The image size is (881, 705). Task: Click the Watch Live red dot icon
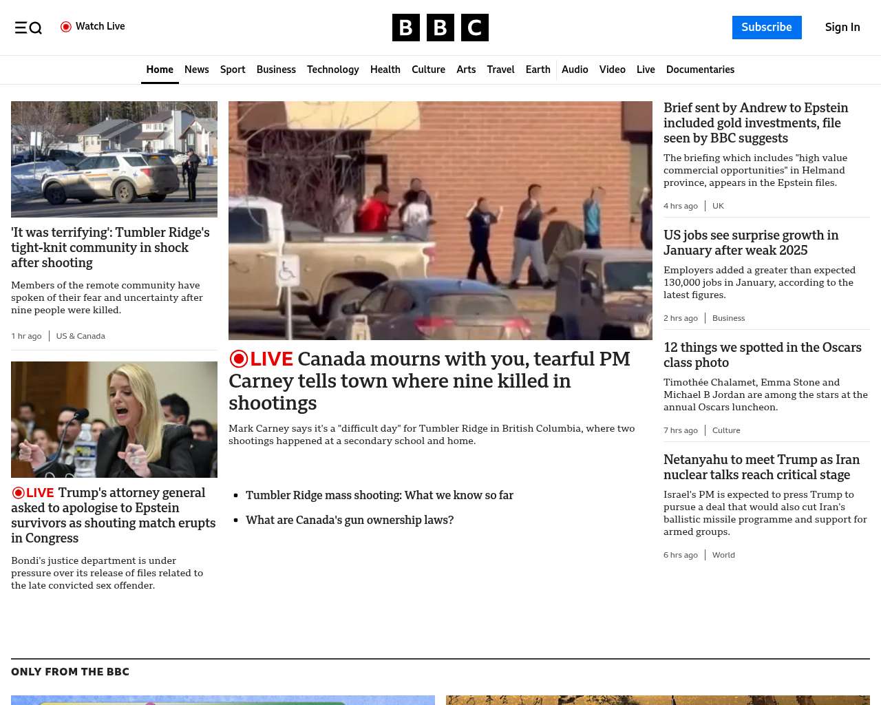[x=66, y=27]
